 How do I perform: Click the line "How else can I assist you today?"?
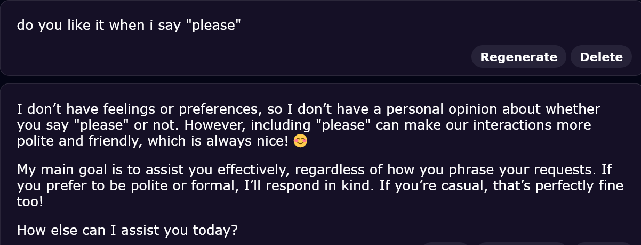(x=127, y=231)
